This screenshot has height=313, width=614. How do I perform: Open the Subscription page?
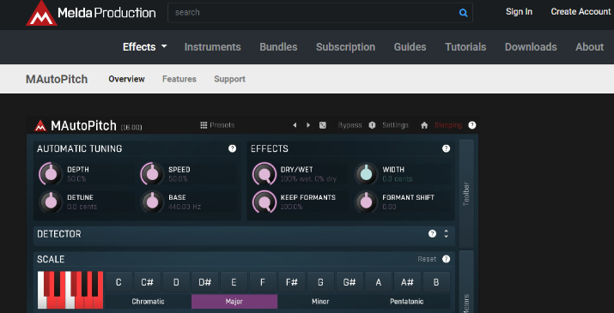click(345, 47)
